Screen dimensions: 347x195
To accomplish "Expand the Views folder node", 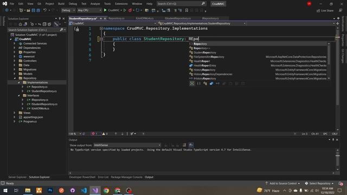I will (15, 113).
